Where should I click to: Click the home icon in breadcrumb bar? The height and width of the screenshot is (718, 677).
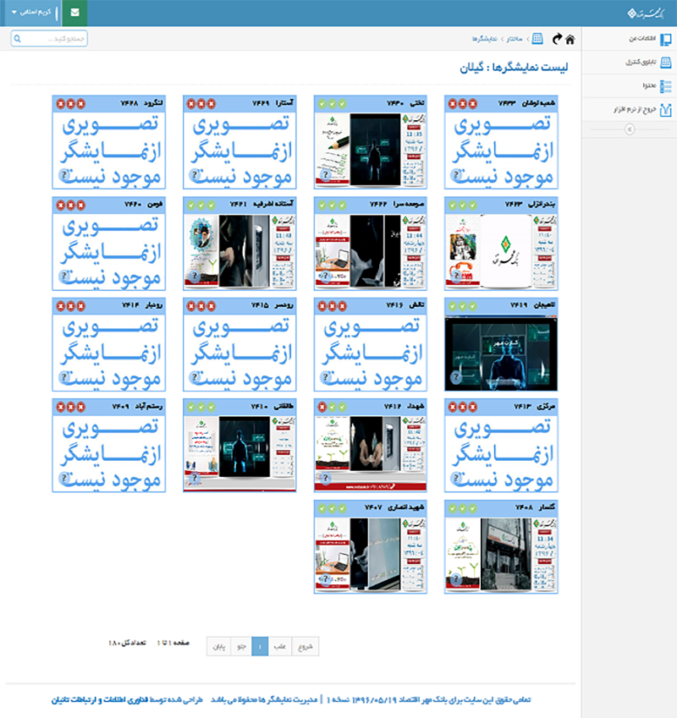click(x=570, y=39)
